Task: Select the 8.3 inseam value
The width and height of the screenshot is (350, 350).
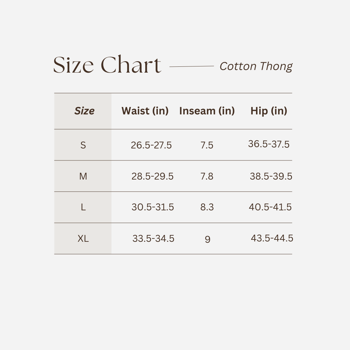Action: click(207, 207)
